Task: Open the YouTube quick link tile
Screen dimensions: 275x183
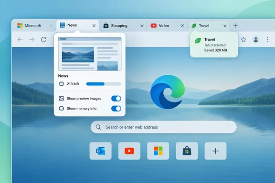Action: [129, 151]
